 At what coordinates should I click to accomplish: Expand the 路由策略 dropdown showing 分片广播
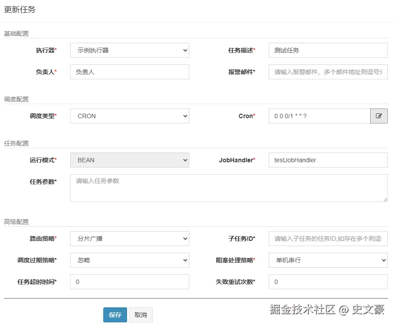(x=130, y=239)
